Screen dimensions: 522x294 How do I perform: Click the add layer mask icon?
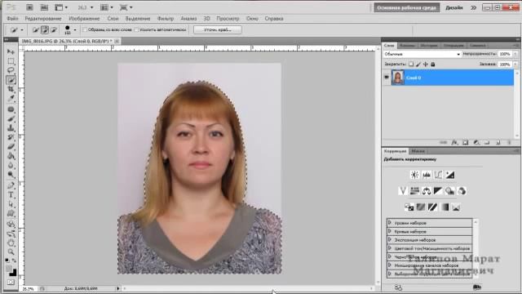coord(466,143)
